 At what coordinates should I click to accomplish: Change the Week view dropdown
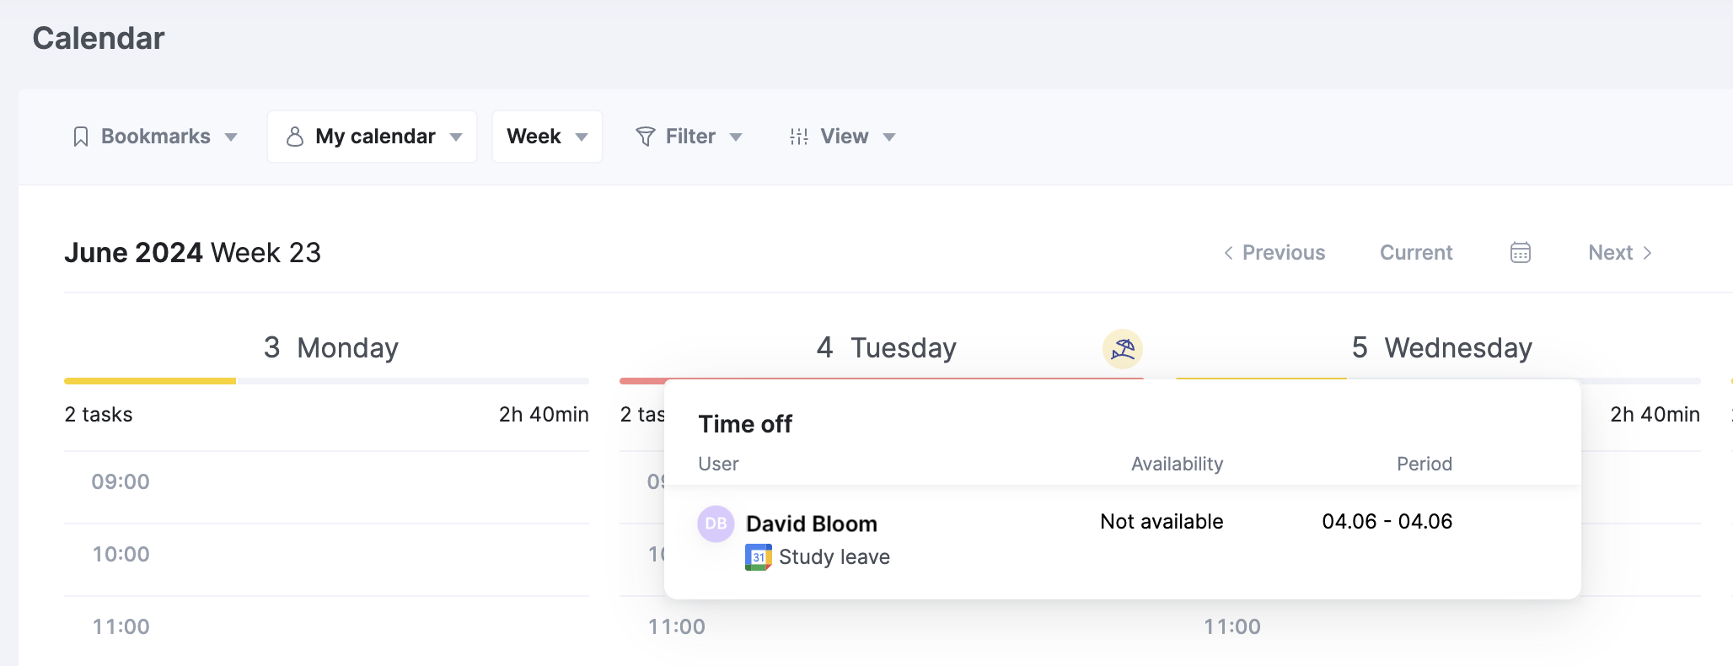(547, 137)
